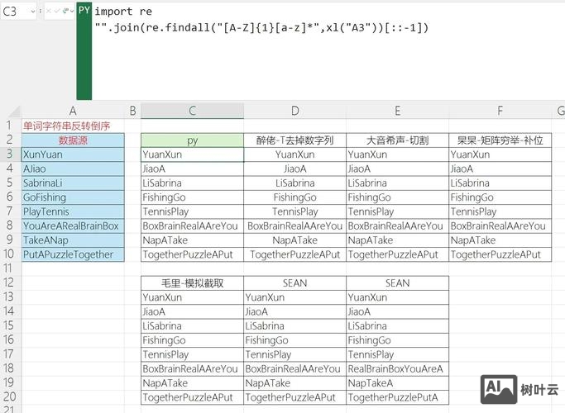Click the 'XunYuan' source cell

[73, 154]
